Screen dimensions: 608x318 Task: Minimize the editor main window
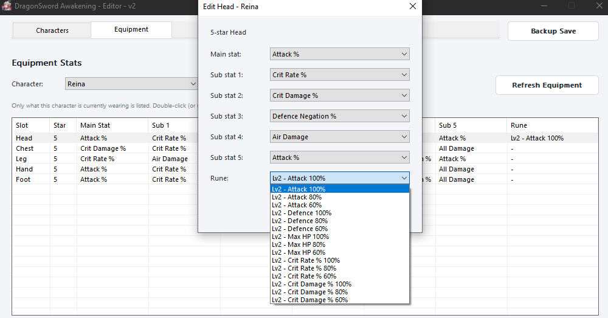pyautogui.click(x=544, y=6)
